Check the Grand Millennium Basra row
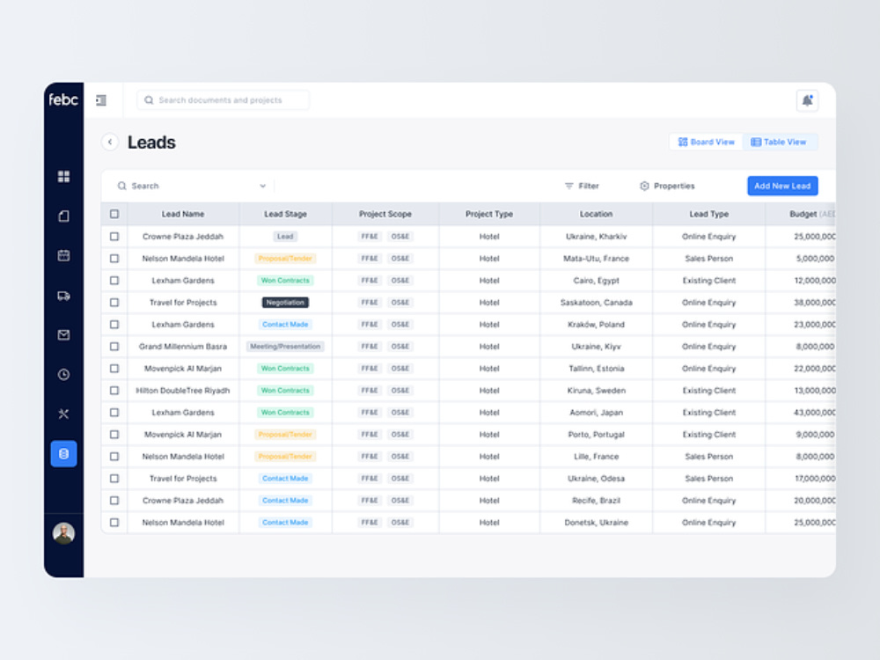880x660 pixels. pyautogui.click(x=114, y=346)
